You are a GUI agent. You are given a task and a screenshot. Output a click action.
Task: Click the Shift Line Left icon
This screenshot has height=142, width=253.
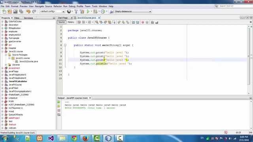pyautogui.click(x=133, y=22)
